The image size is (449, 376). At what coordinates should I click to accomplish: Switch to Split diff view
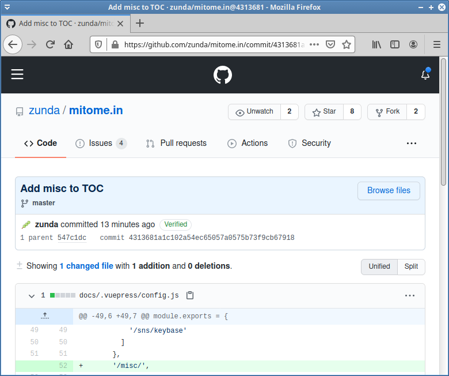coord(411,266)
